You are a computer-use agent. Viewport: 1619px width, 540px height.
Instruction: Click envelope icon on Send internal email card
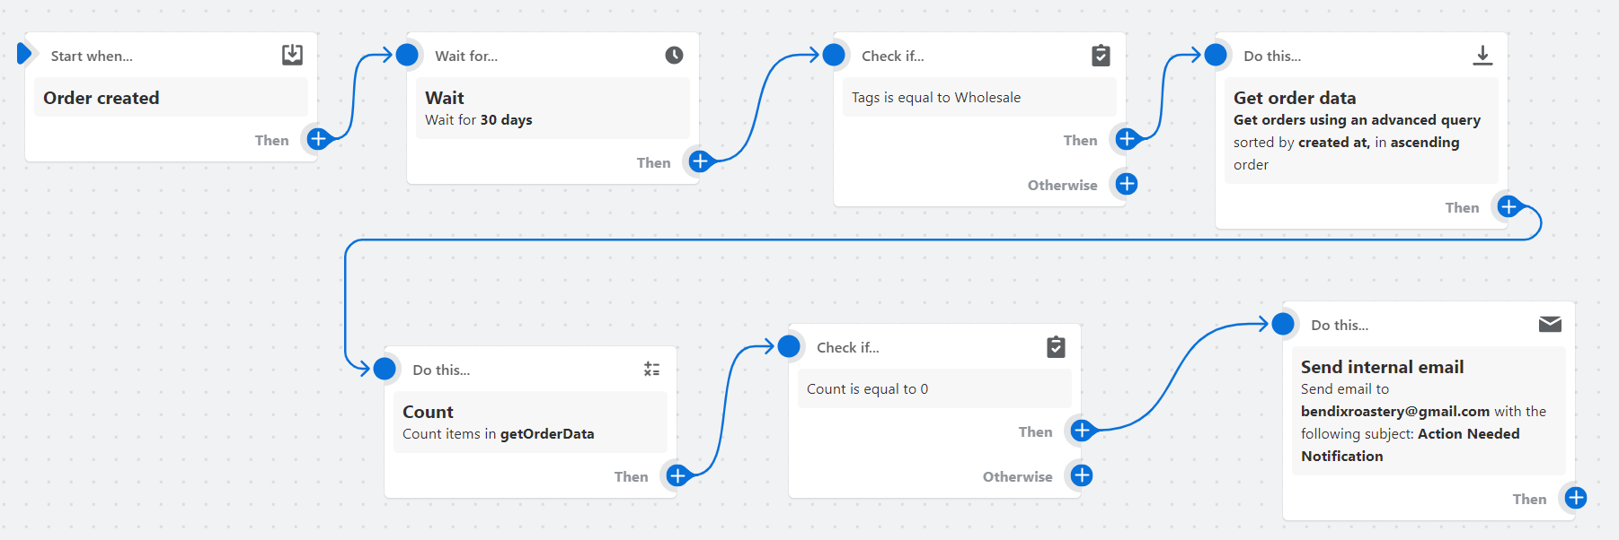[1550, 325]
